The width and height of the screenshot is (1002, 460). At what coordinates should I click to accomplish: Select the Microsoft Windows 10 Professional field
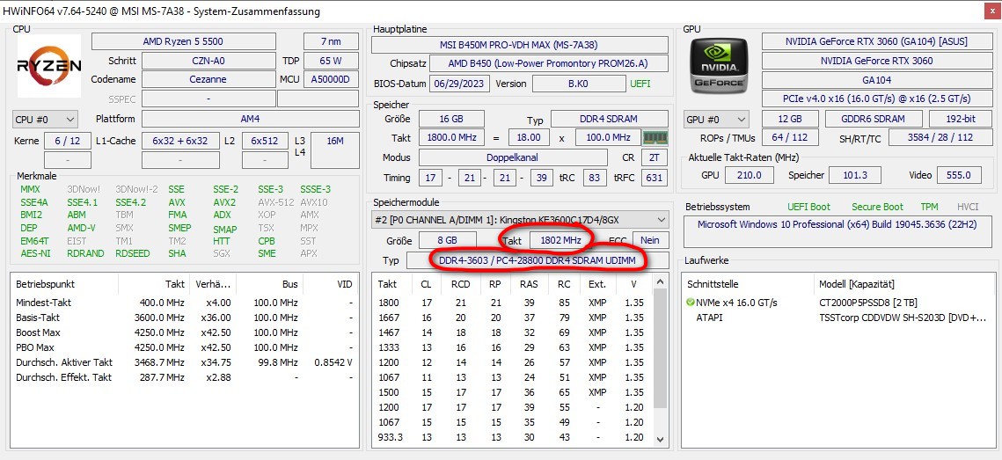coord(837,231)
